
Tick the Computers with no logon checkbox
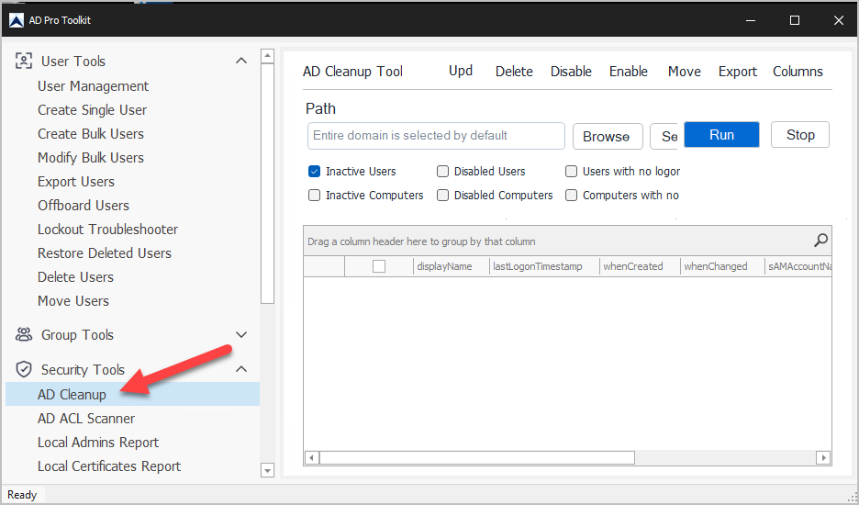571,196
